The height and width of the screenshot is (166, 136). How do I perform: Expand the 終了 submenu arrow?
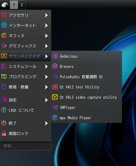pos(46,123)
